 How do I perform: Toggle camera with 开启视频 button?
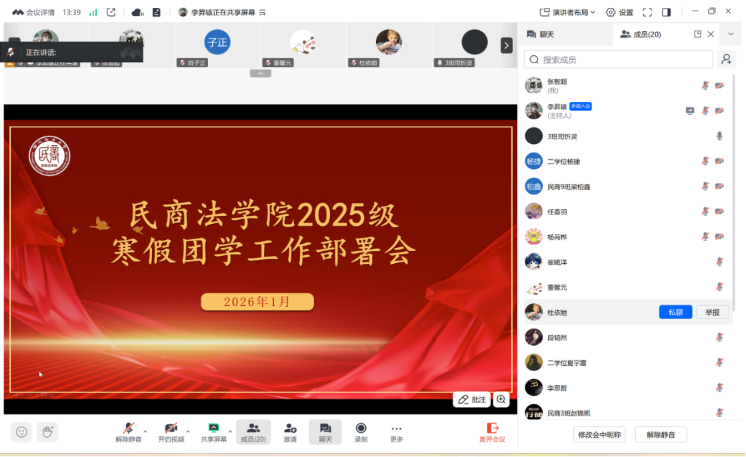tap(171, 432)
